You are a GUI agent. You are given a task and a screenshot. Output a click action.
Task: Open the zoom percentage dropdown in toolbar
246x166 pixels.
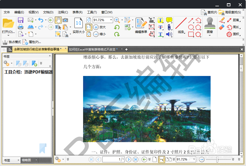point(111,20)
